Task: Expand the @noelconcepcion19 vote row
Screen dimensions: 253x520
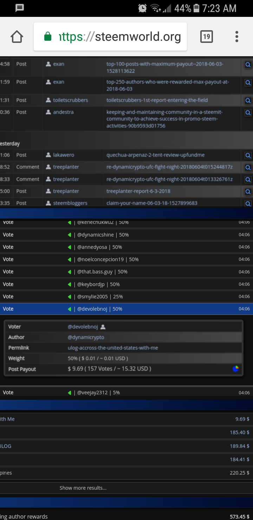Action: tap(126, 259)
